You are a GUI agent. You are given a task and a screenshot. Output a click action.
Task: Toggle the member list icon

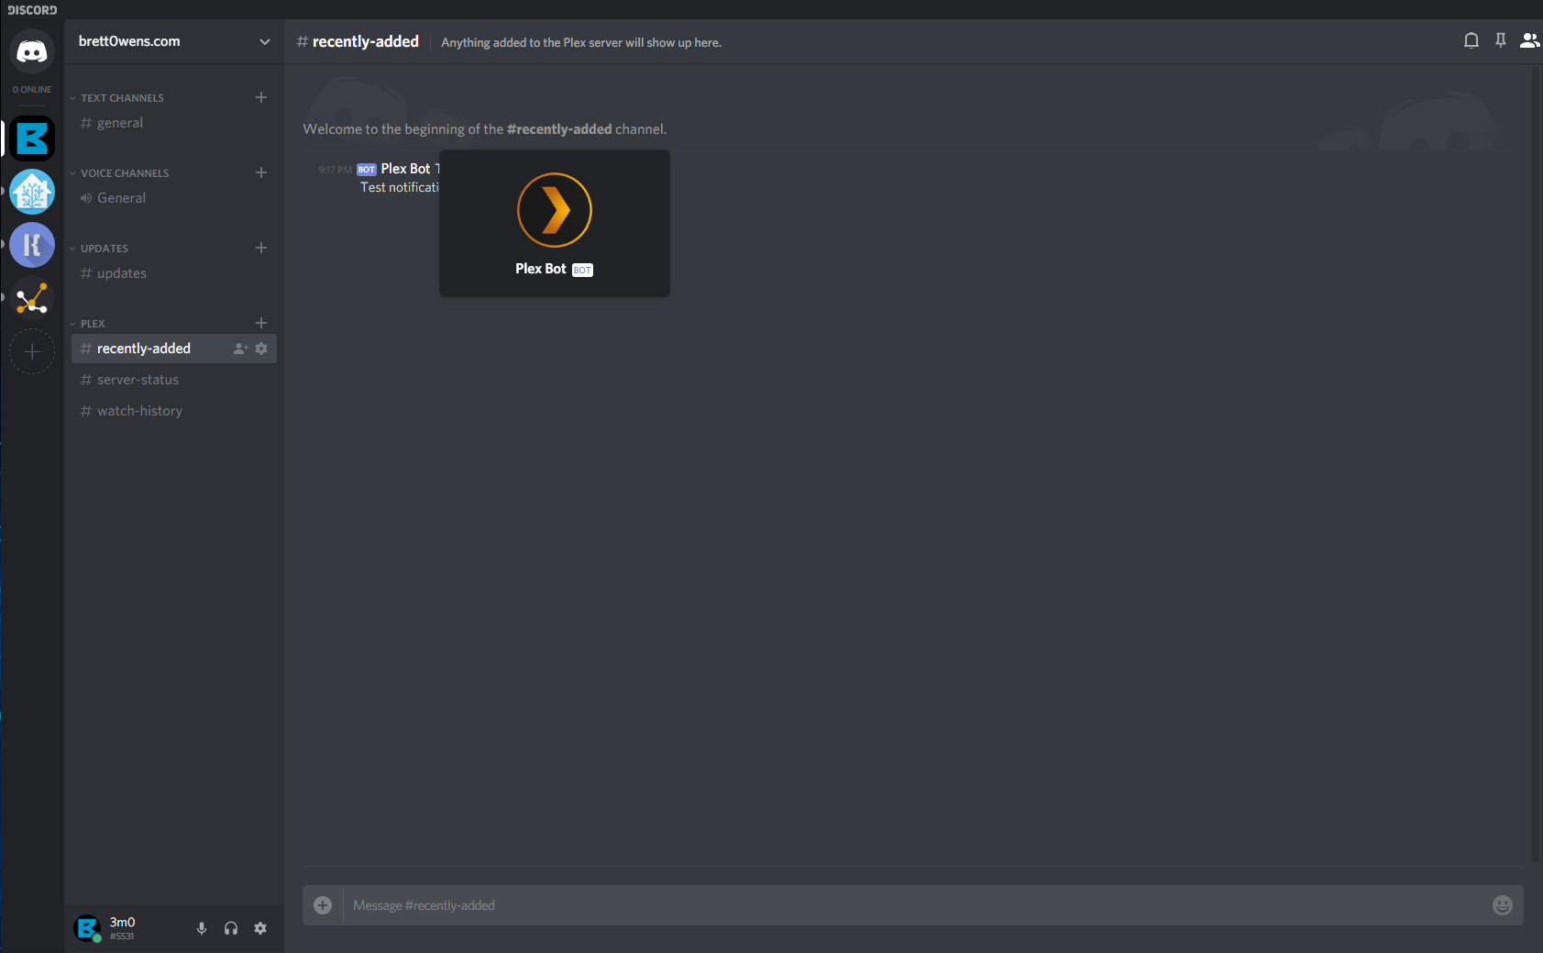coord(1529,40)
